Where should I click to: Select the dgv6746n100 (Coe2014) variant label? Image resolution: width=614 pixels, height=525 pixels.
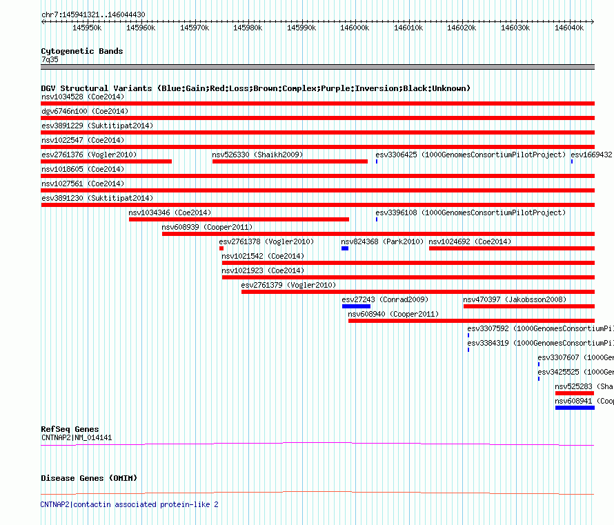click(85, 111)
